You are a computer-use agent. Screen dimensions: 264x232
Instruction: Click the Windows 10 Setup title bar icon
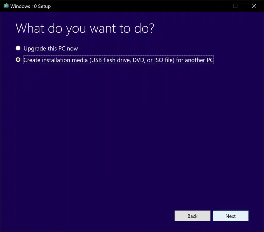6,6
